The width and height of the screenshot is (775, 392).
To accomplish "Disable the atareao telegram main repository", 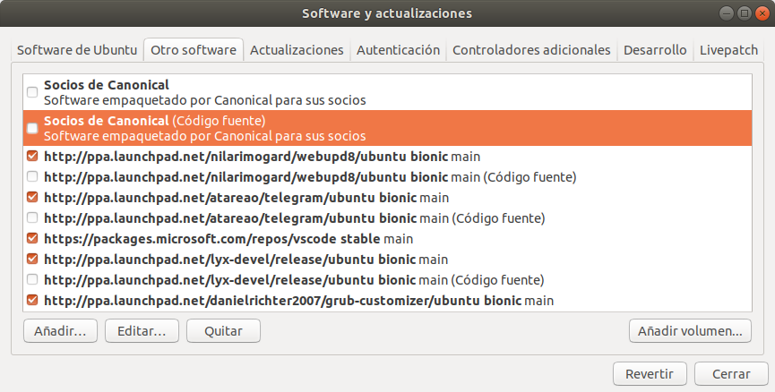I will tap(32, 198).
